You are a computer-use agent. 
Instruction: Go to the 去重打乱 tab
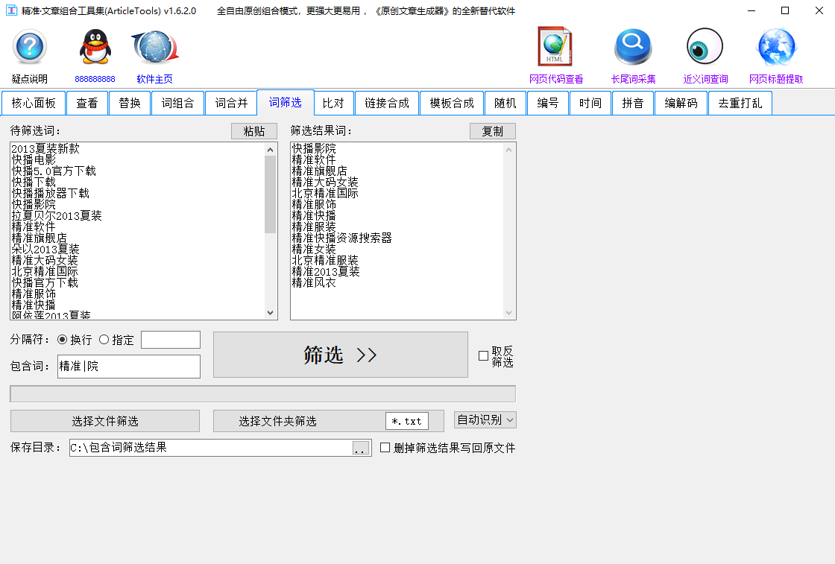point(740,103)
